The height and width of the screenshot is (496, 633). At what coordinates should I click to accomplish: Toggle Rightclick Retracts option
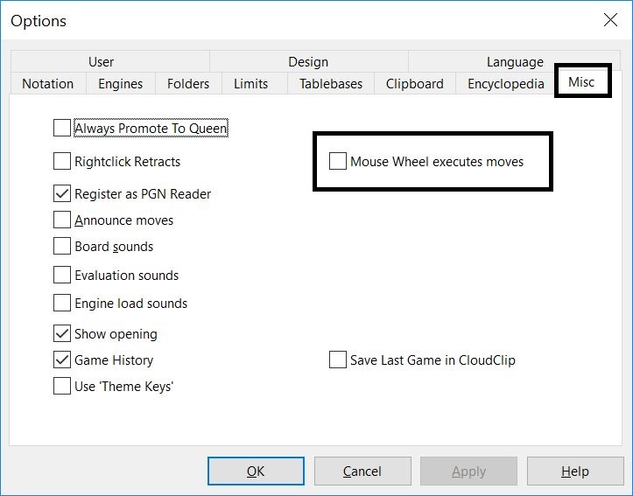click(x=62, y=161)
